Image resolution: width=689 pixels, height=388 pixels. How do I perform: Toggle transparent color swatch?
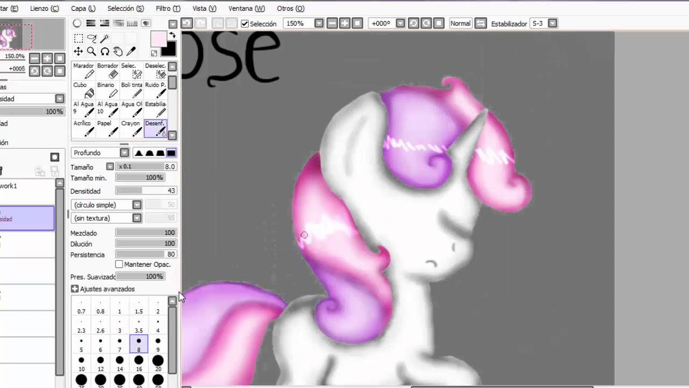point(154,53)
